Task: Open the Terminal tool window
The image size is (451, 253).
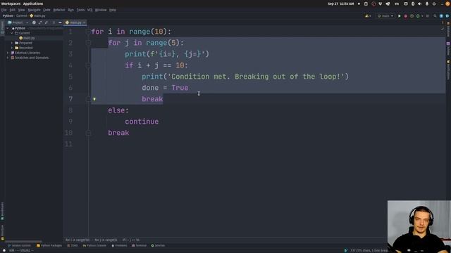Action: point(140,245)
